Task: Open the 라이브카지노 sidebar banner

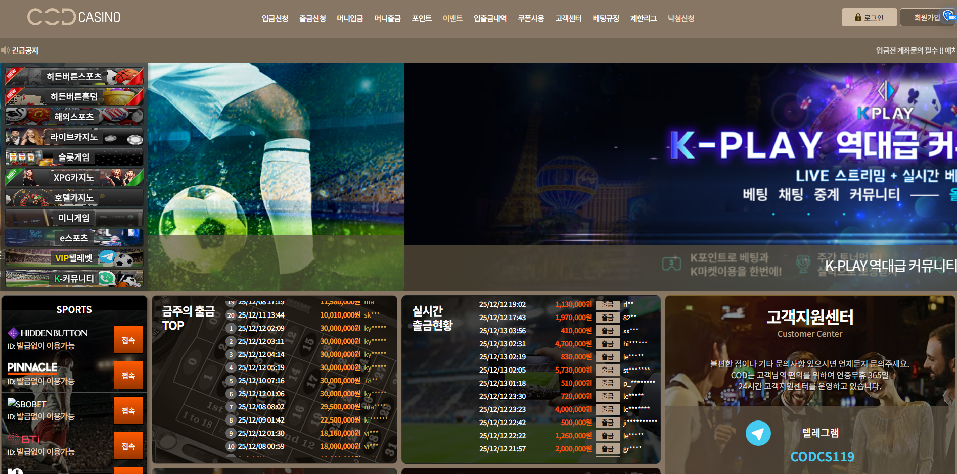Action: click(74, 137)
